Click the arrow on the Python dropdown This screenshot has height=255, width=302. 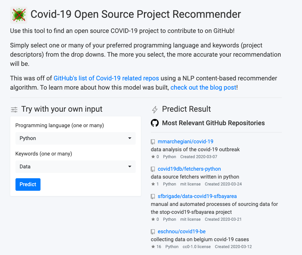point(130,138)
